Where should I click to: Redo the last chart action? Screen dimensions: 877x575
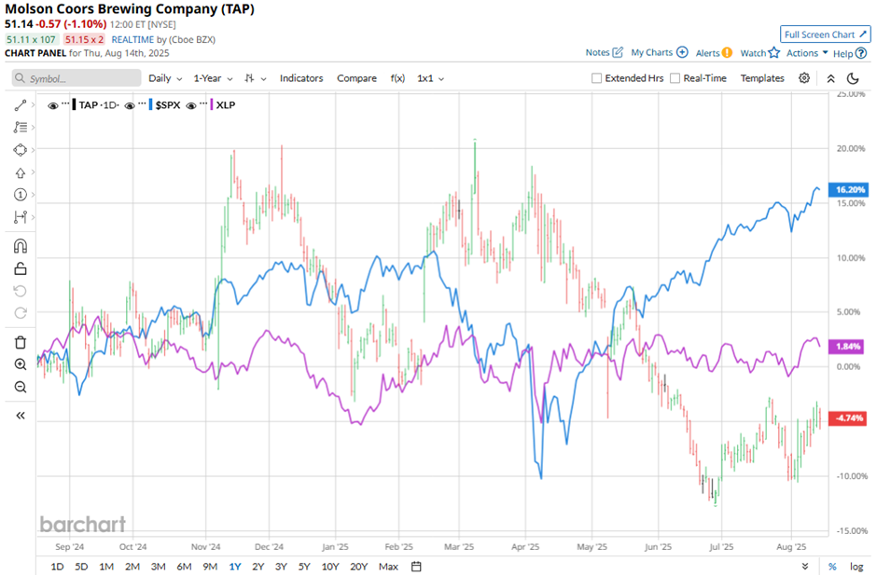click(21, 313)
